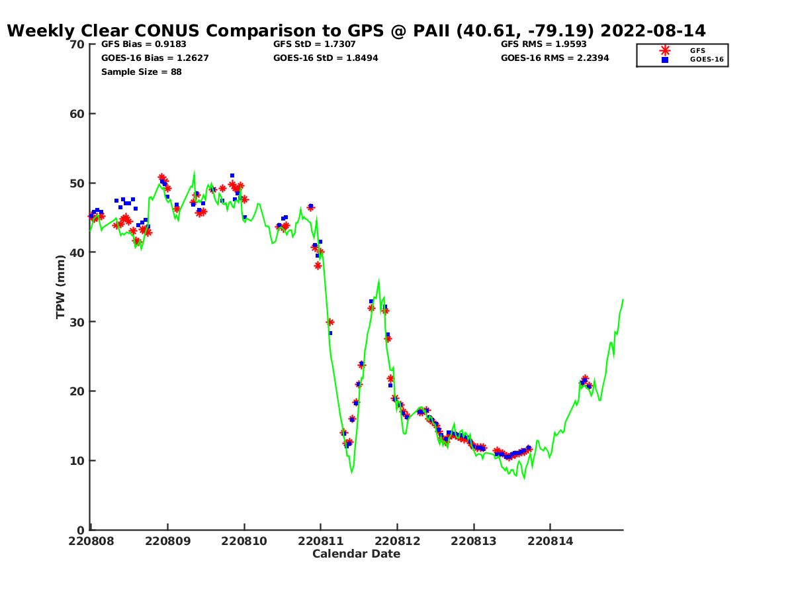Click the 220811 x-axis tick label
794x596 pixels.
point(320,541)
